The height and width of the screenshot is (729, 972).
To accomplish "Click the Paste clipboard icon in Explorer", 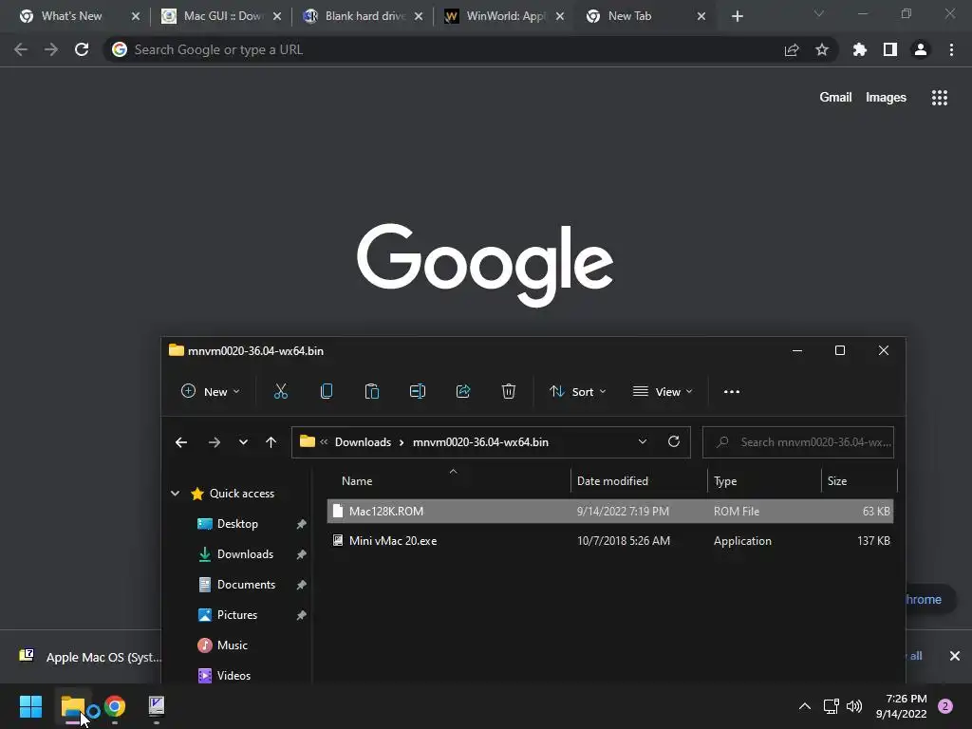I will 372,391.
